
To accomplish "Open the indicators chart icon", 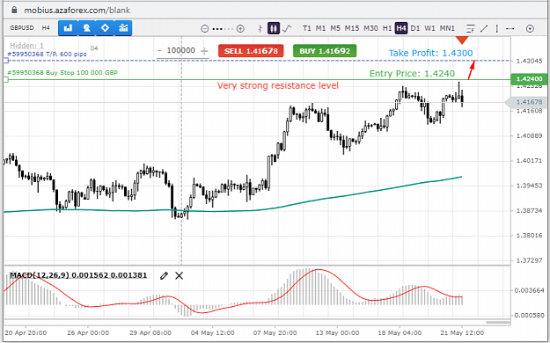I will tap(123, 28).
